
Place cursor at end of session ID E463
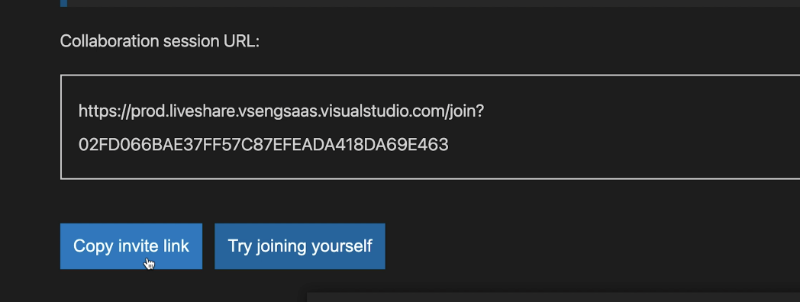448,145
